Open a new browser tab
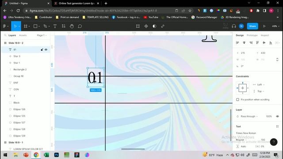The width and height of the screenshot is (283, 159). tap(106, 3)
